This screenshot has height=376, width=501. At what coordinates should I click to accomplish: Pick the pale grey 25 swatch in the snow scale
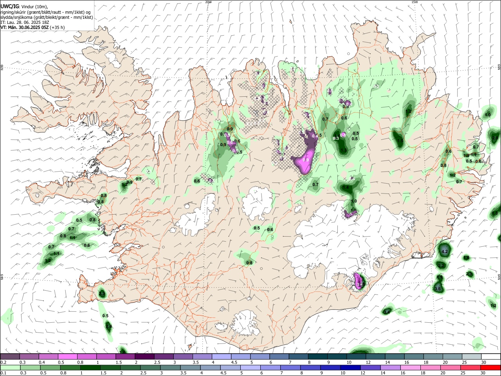[472, 356]
